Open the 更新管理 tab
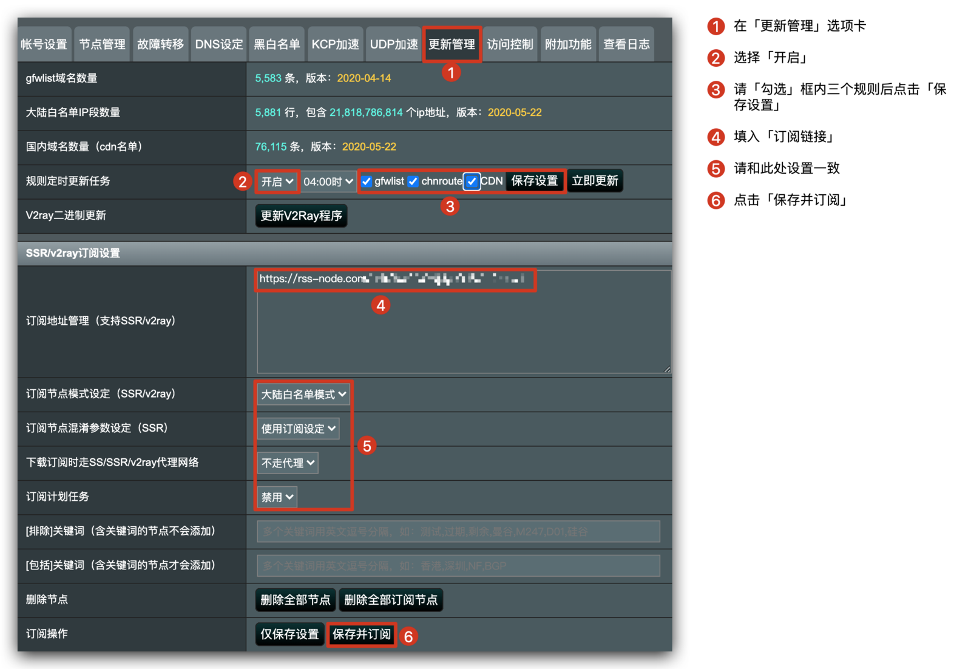This screenshot has width=971, height=669. click(x=452, y=44)
